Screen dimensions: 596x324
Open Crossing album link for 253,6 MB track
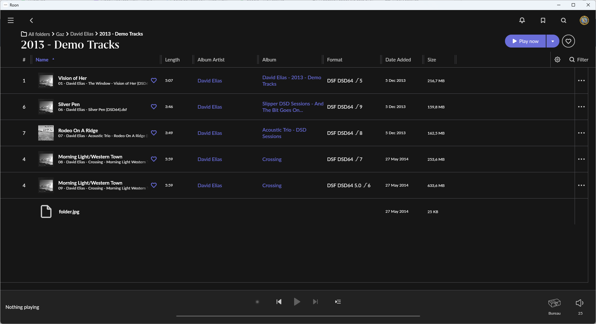(272, 159)
